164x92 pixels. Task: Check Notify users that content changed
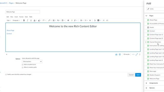tap(6, 74)
